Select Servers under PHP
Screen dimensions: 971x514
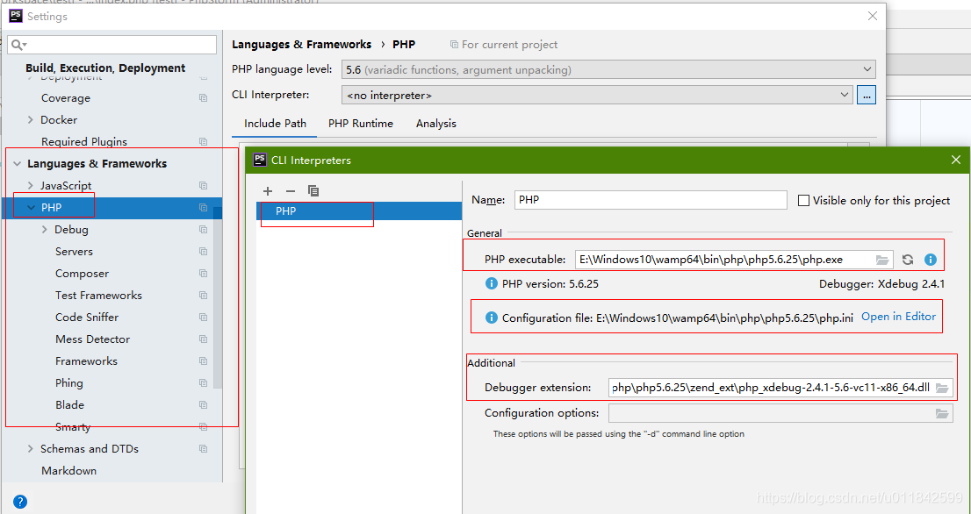pos(75,251)
